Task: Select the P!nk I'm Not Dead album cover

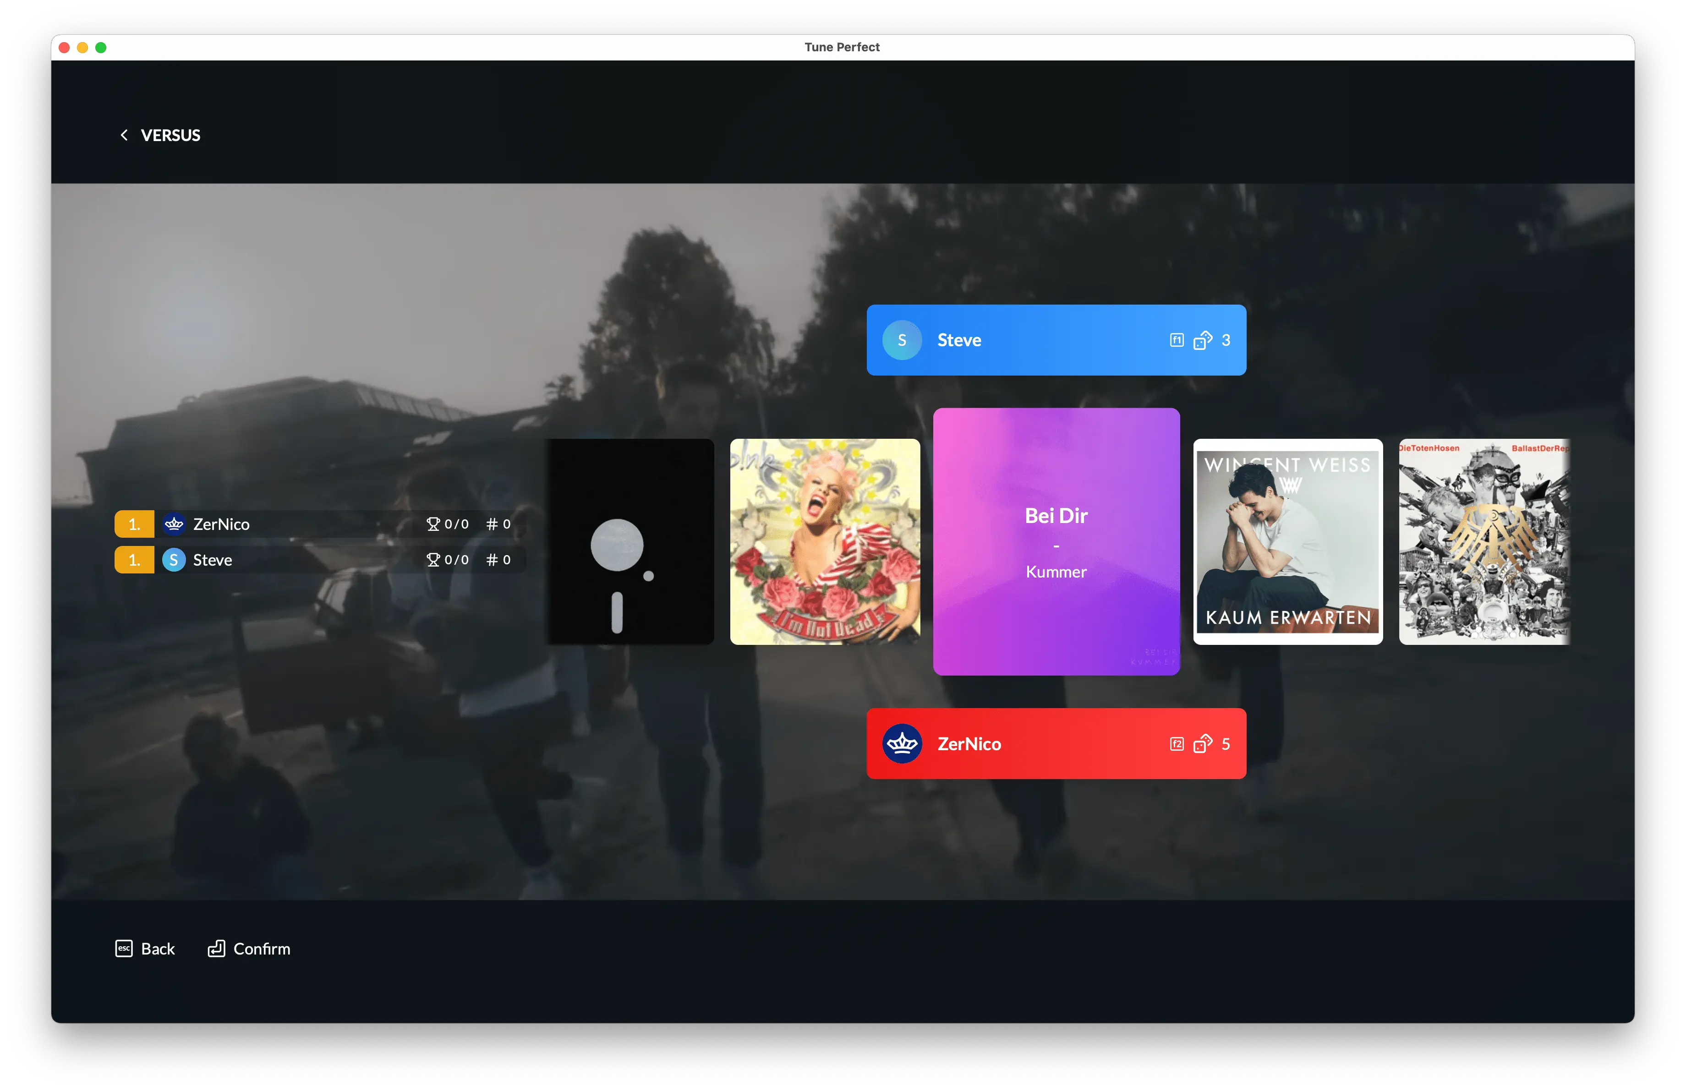Action: pyautogui.click(x=825, y=541)
